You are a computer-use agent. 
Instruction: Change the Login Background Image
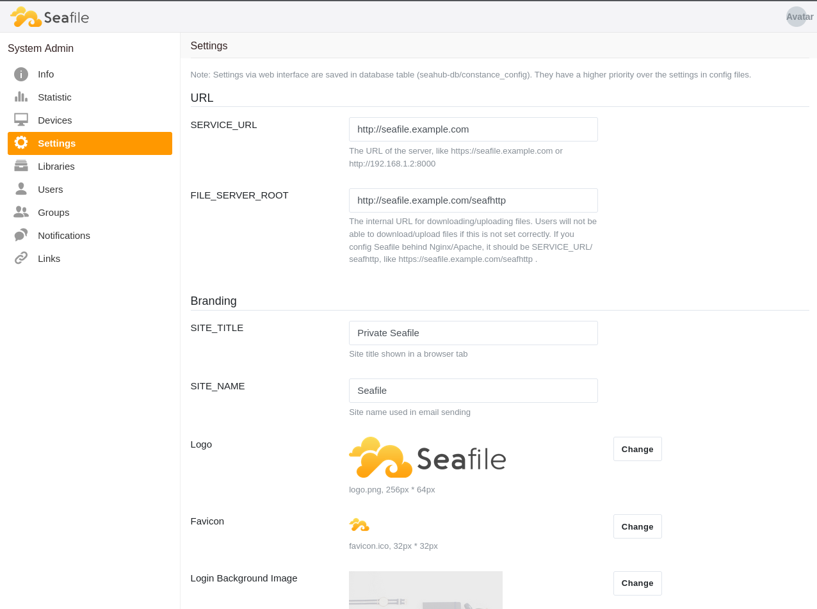637,583
